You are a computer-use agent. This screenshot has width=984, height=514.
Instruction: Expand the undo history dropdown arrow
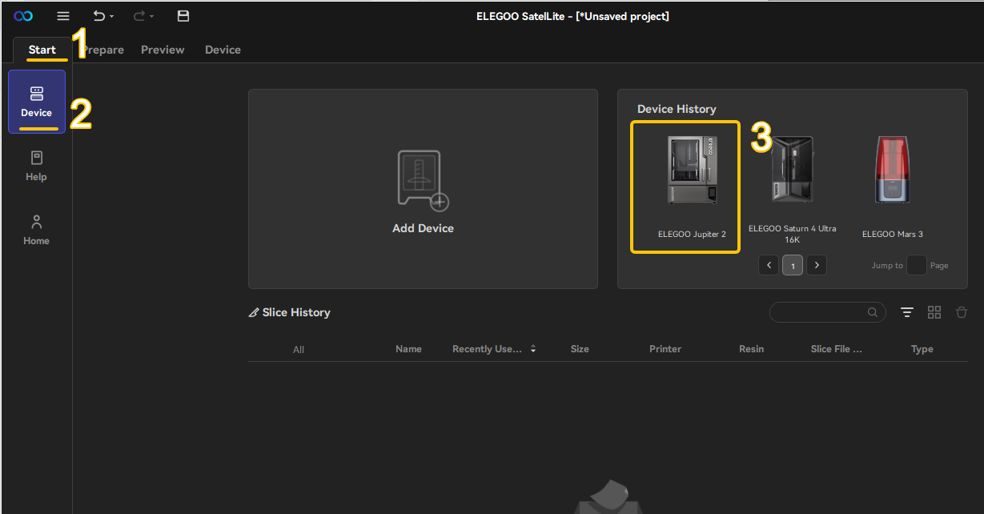(x=111, y=17)
